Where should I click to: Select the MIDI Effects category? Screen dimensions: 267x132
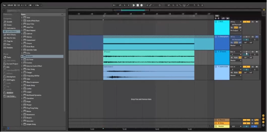(10, 34)
